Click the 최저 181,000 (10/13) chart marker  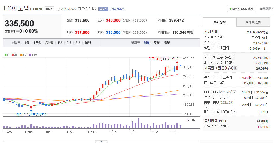pyautogui.click(x=31, y=114)
